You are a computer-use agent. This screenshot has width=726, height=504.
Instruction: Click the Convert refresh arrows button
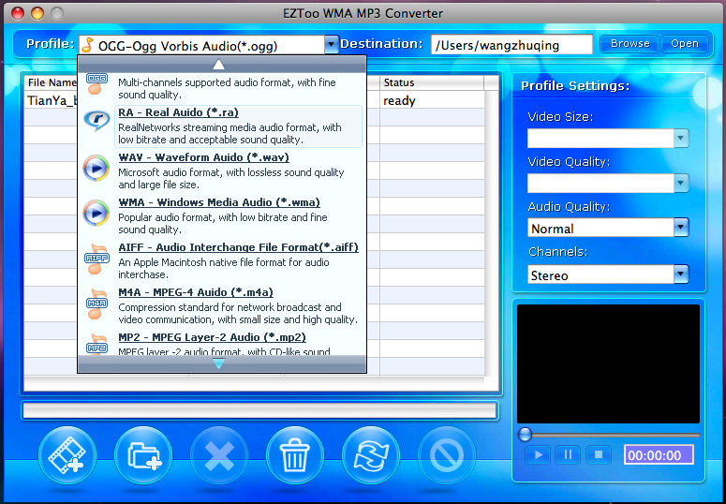pos(371,455)
